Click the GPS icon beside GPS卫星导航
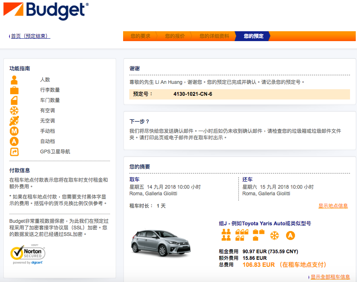Image resolution: width=357 pixels, height=282 pixels. pos(14,152)
